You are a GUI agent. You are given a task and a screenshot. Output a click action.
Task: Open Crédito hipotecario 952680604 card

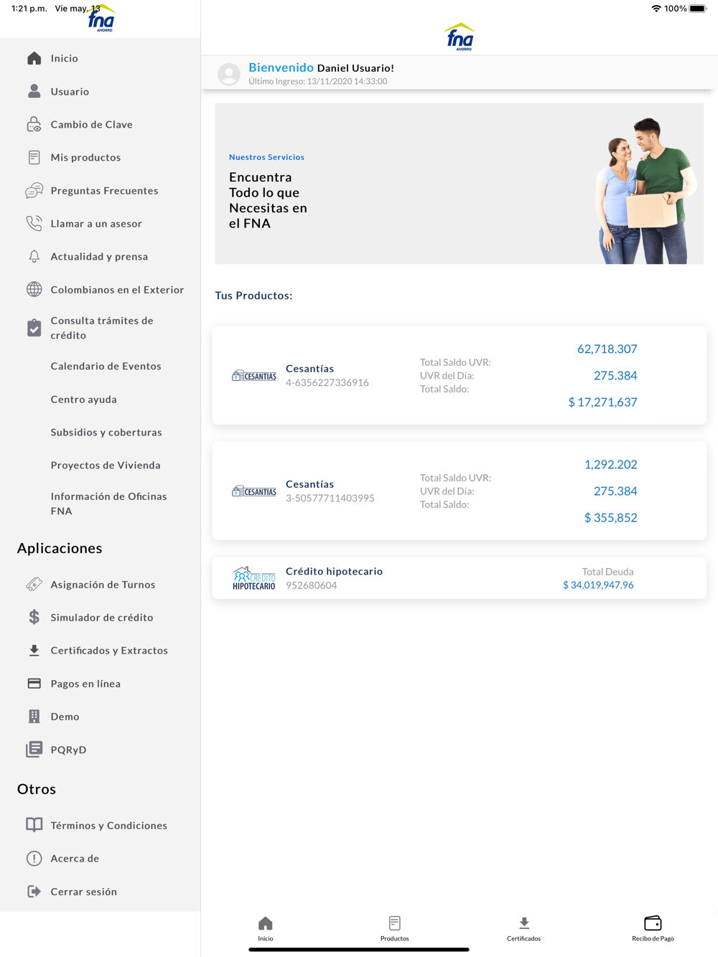tap(460, 578)
